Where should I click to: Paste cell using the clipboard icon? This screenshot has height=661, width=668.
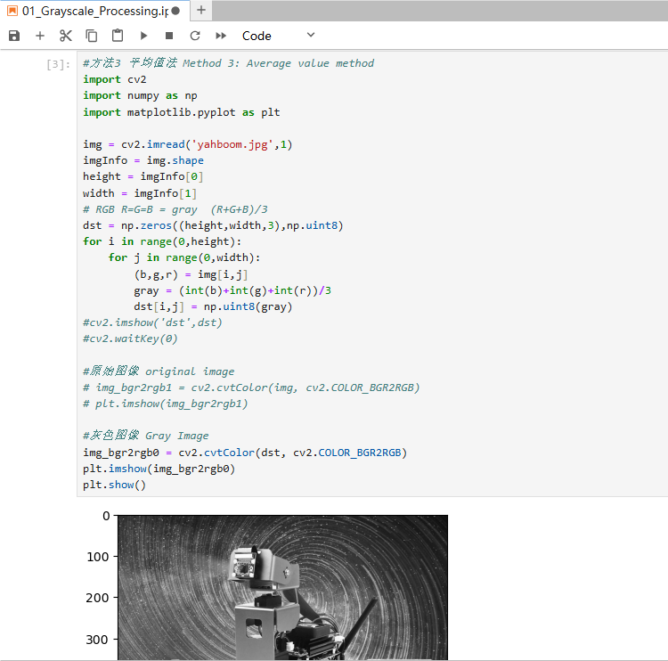(x=118, y=36)
